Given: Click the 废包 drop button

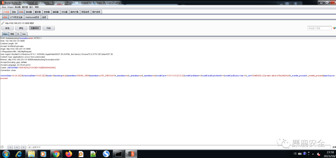Looking at the screenshot, I should point(21,28).
